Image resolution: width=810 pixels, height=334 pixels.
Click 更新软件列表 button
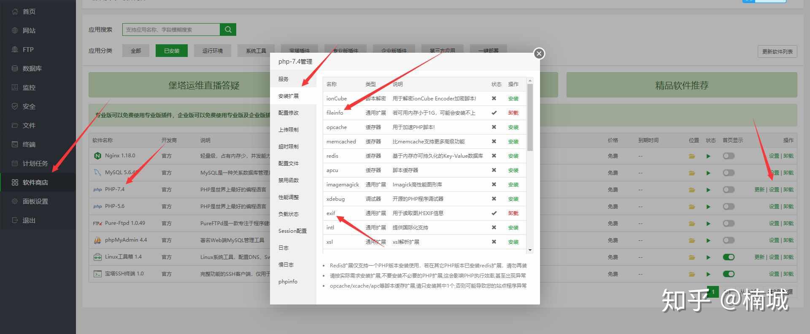tap(777, 51)
